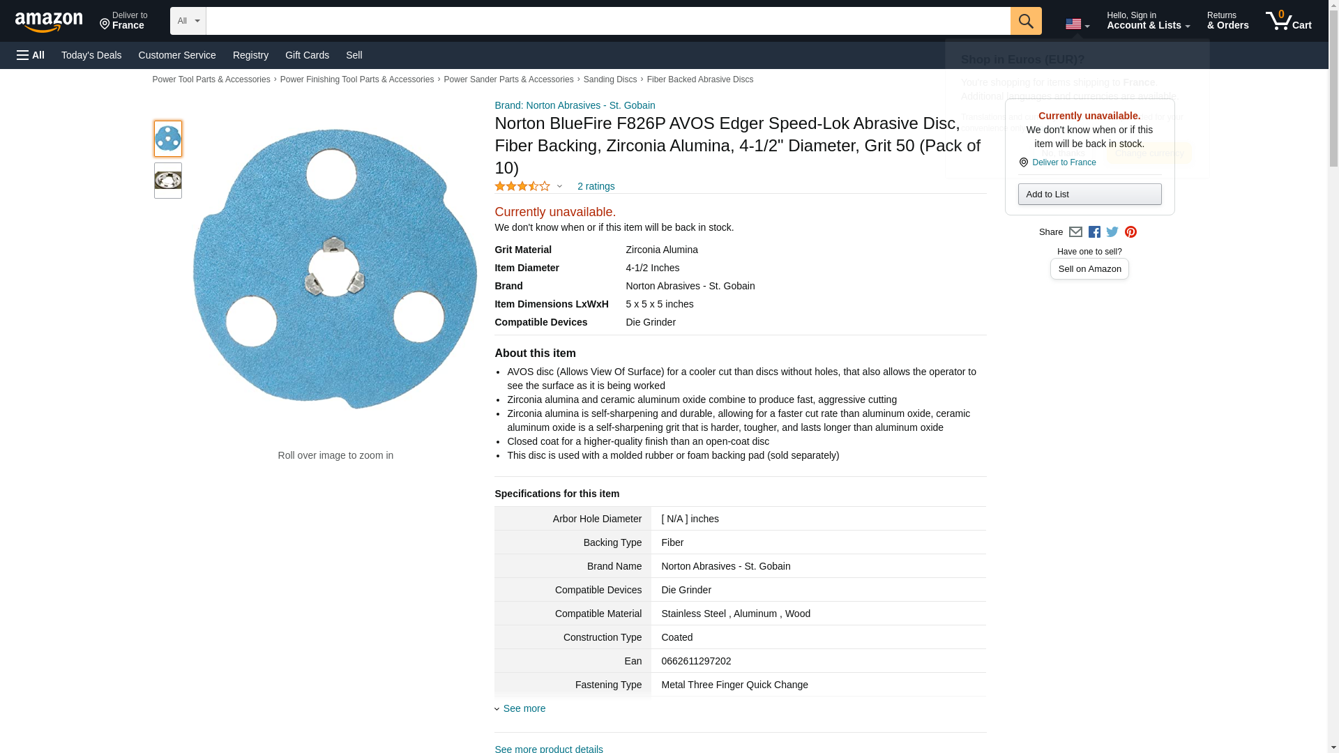1339x753 pixels.
Task: Click the Sell on Amazon button
Action: pyautogui.click(x=1089, y=269)
